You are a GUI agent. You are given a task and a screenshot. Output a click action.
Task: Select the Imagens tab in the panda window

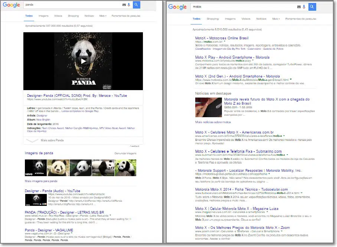[x=43, y=16]
